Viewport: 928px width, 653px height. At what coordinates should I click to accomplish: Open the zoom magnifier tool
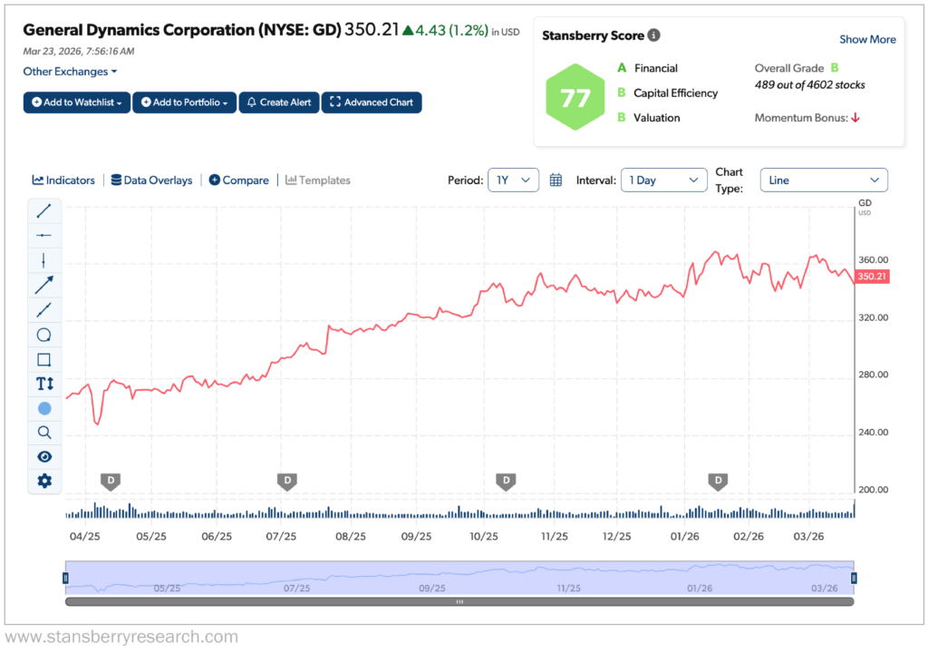click(x=44, y=433)
